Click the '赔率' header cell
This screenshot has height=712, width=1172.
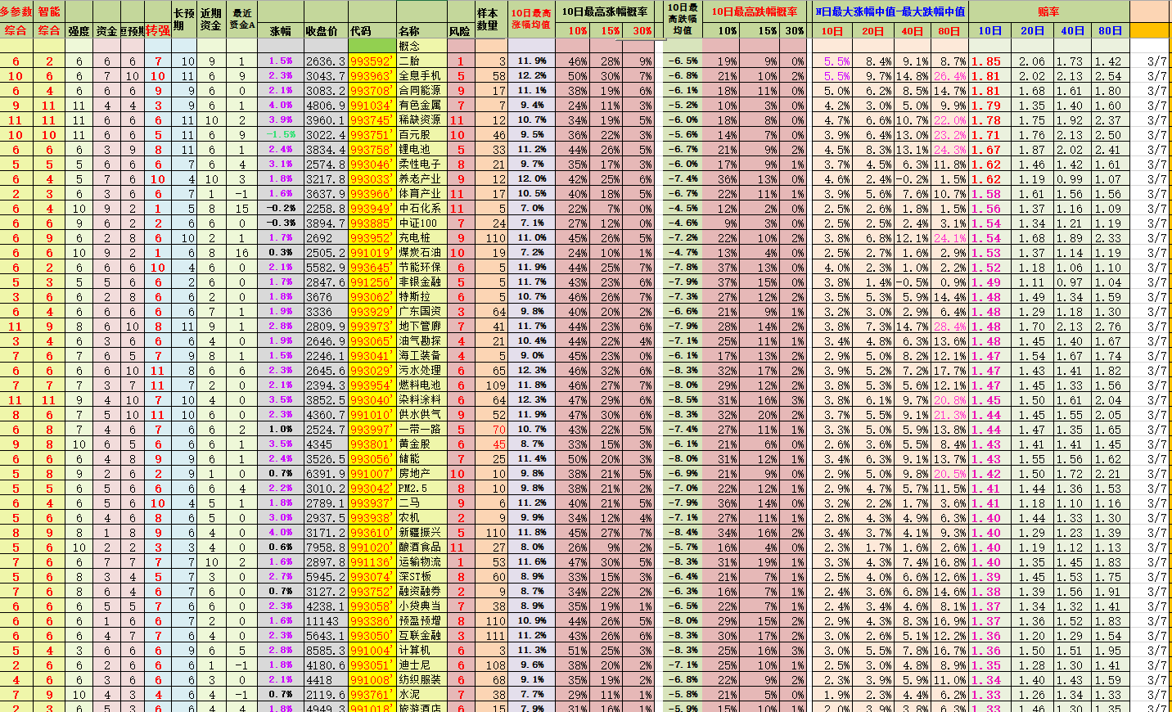point(1048,12)
